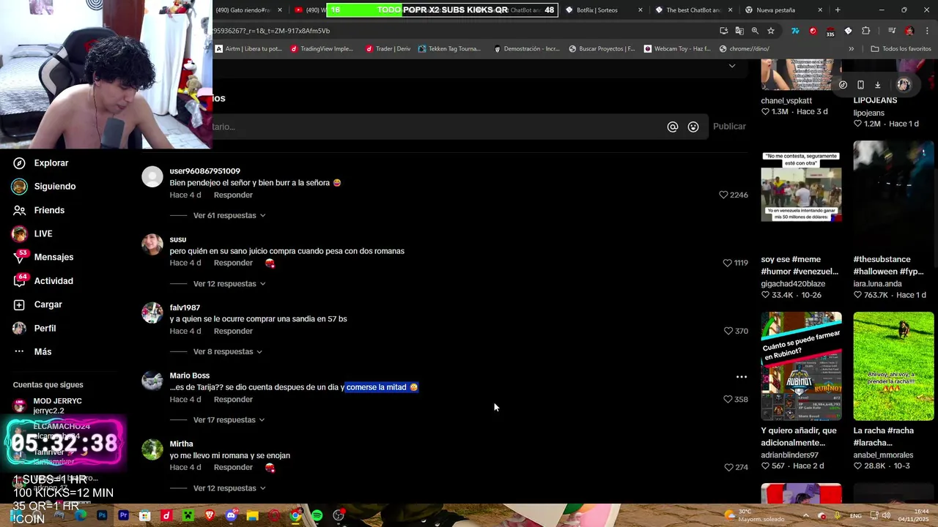
Task: Post the comment with Publicar
Action: pyautogui.click(x=729, y=127)
